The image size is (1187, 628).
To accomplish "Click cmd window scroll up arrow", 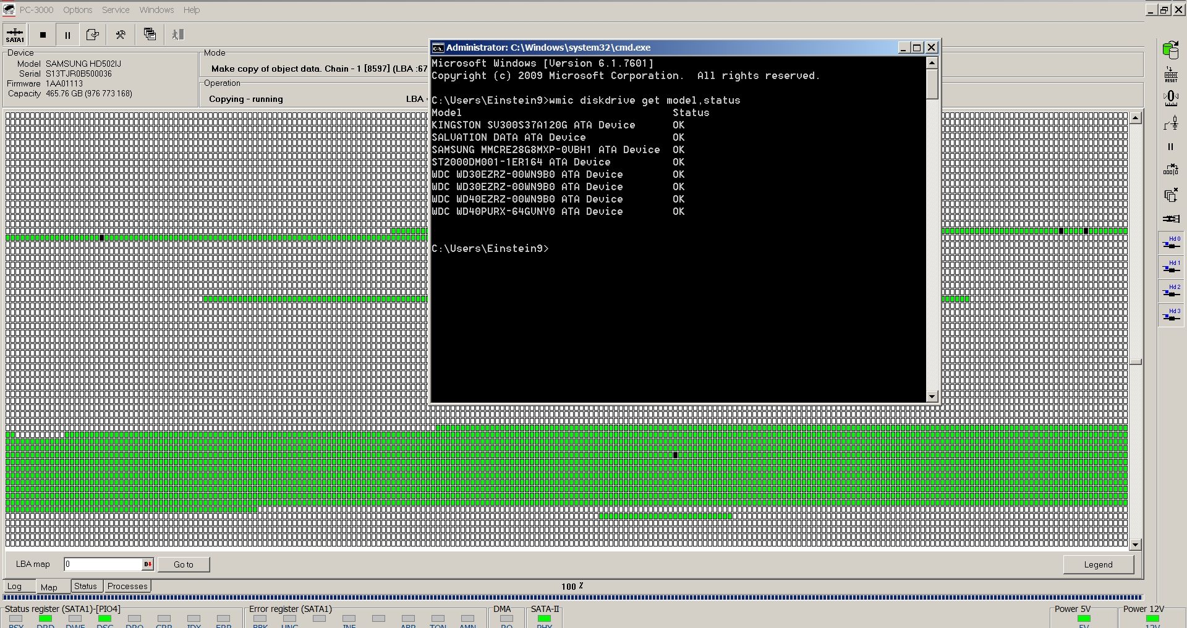I will coord(932,63).
